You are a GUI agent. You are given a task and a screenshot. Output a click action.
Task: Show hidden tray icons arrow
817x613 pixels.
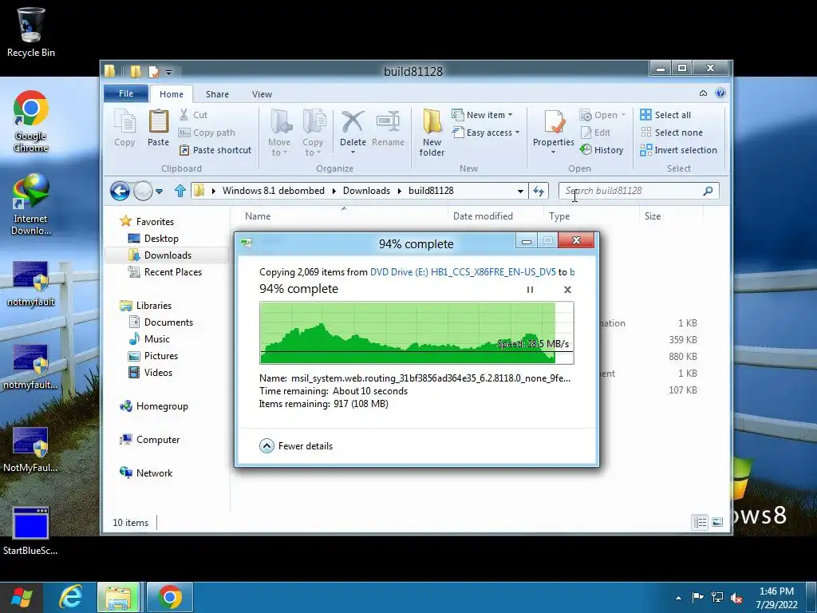point(678,598)
